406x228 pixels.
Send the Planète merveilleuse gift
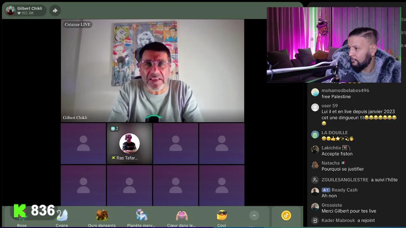(141, 218)
